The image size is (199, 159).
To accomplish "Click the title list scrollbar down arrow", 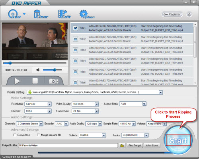I will click(195, 83).
